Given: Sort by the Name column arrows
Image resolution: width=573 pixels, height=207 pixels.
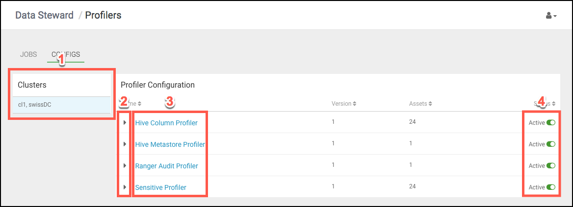Looking at the screenshot, I should click(139, 104).
